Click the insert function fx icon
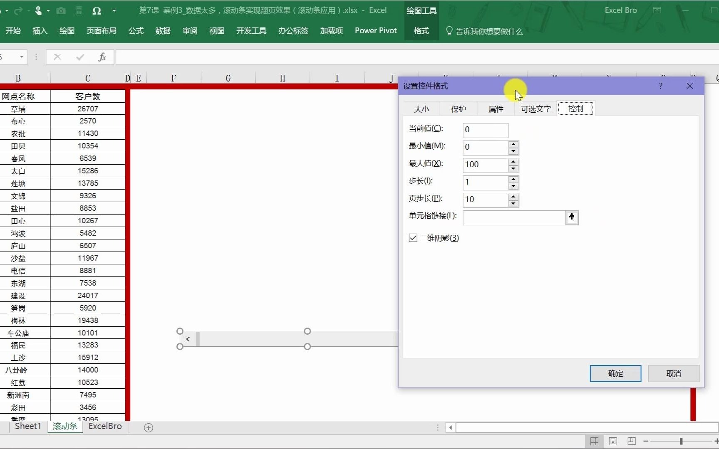719x449 pixels. click(102, 57)
